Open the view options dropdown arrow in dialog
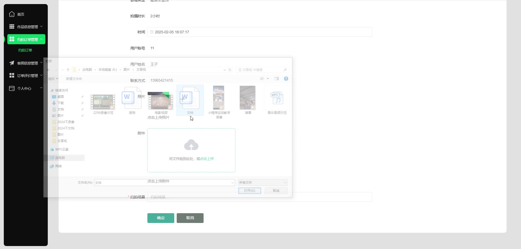 coord(268,79)
